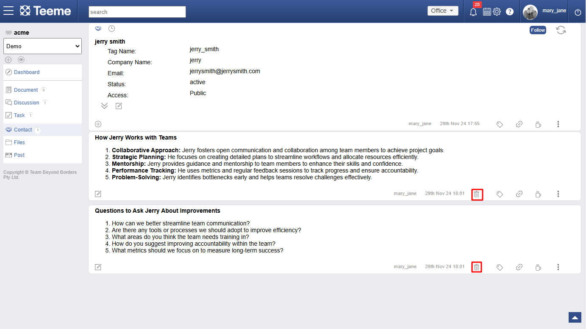
Task: Click How Jerry Works with Teams title
Action: click(x=136, y=137)
